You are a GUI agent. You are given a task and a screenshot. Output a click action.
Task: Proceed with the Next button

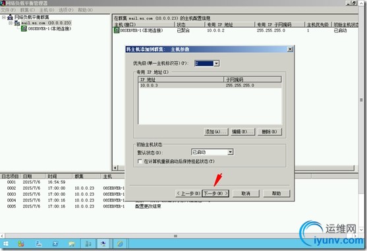tap(215, 194)
